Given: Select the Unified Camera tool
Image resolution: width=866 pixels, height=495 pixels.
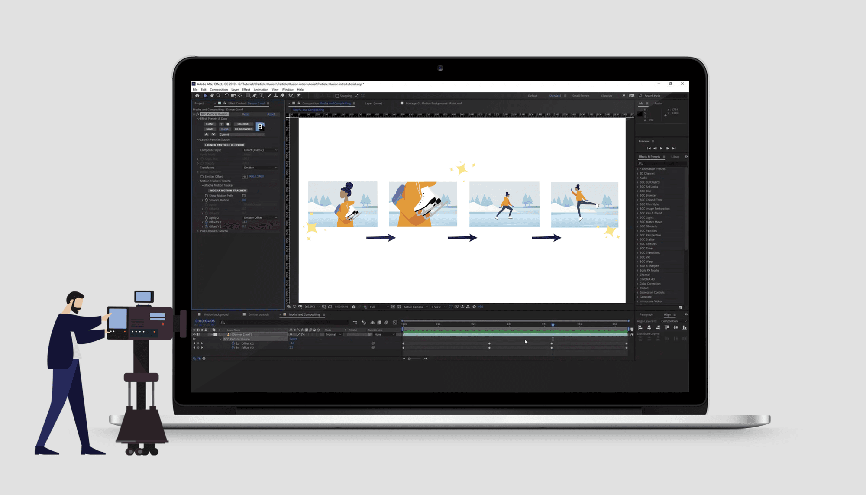Looking at the screenshot, I should click(233, 96).
